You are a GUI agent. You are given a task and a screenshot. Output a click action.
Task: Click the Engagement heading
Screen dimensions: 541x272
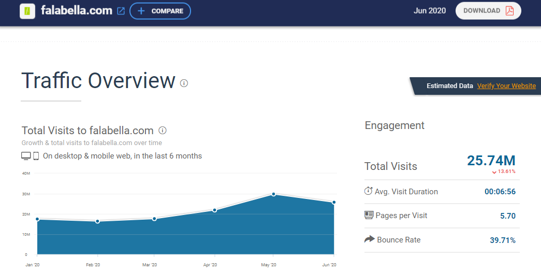coord(394,126)
